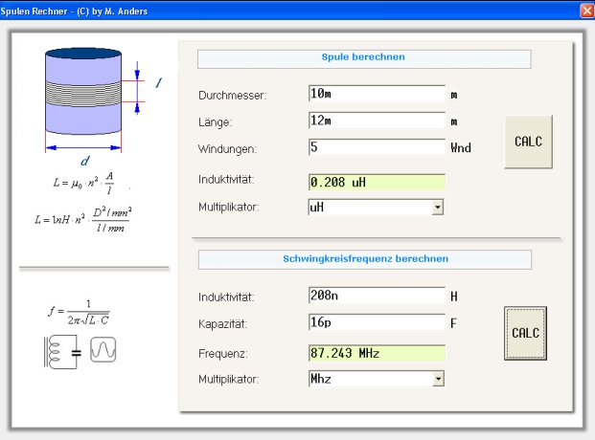595x440 pixels.
Task: Click the coil cylinder diagram image
Action: click(83, 91)
